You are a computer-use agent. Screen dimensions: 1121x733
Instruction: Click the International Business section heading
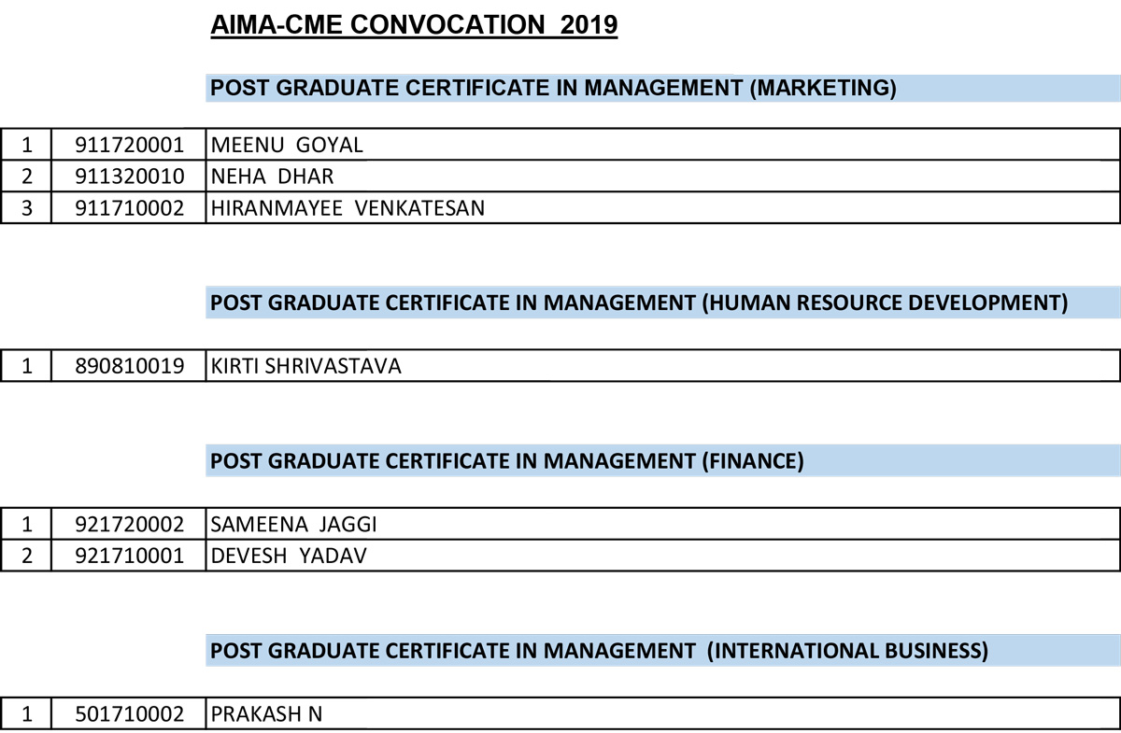point(599,650)
